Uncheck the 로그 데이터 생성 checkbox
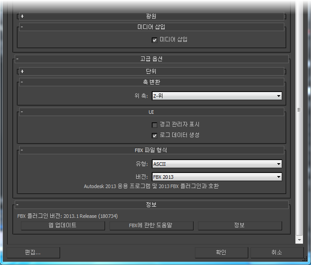This screenshot has width=311, height=265. [x=154, y=136]
